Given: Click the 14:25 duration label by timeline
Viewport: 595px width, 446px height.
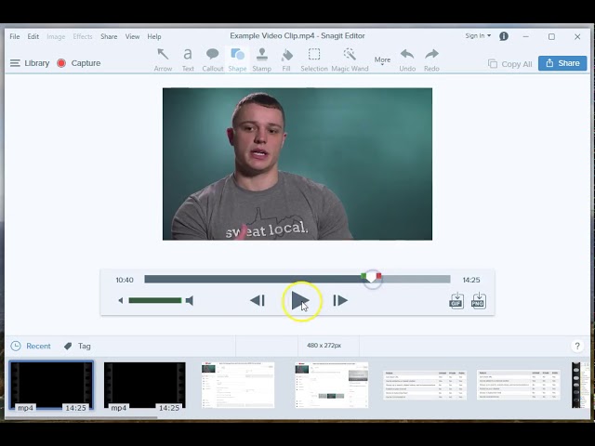Looking at the screenshot, I should coord(471,280).
